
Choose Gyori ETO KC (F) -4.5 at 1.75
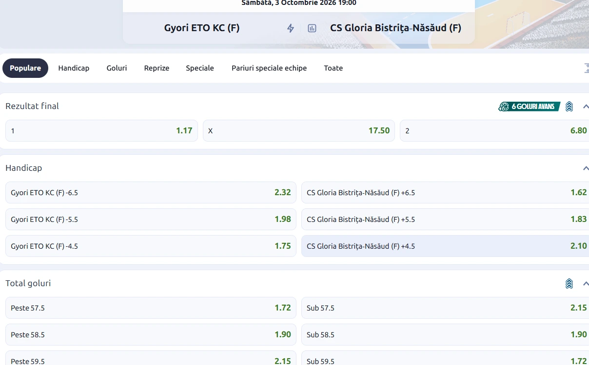(x=151, y=246)
